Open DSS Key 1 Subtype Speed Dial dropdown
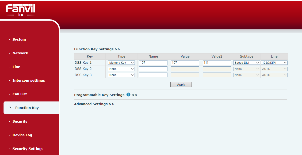 coord(246,63)
